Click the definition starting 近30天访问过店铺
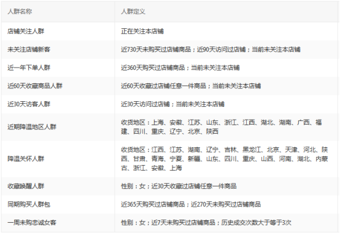The height and width of the screenshot is (235, 340). pos(172,104)
